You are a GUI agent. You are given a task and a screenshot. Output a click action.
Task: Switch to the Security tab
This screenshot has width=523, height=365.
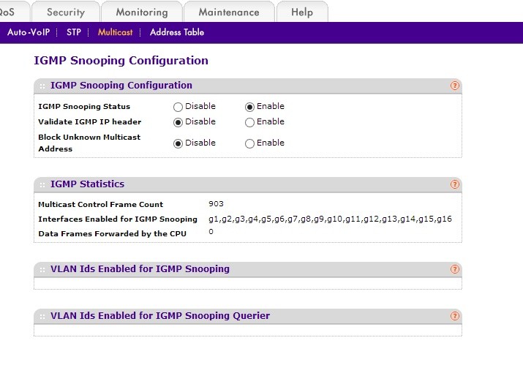65,12
